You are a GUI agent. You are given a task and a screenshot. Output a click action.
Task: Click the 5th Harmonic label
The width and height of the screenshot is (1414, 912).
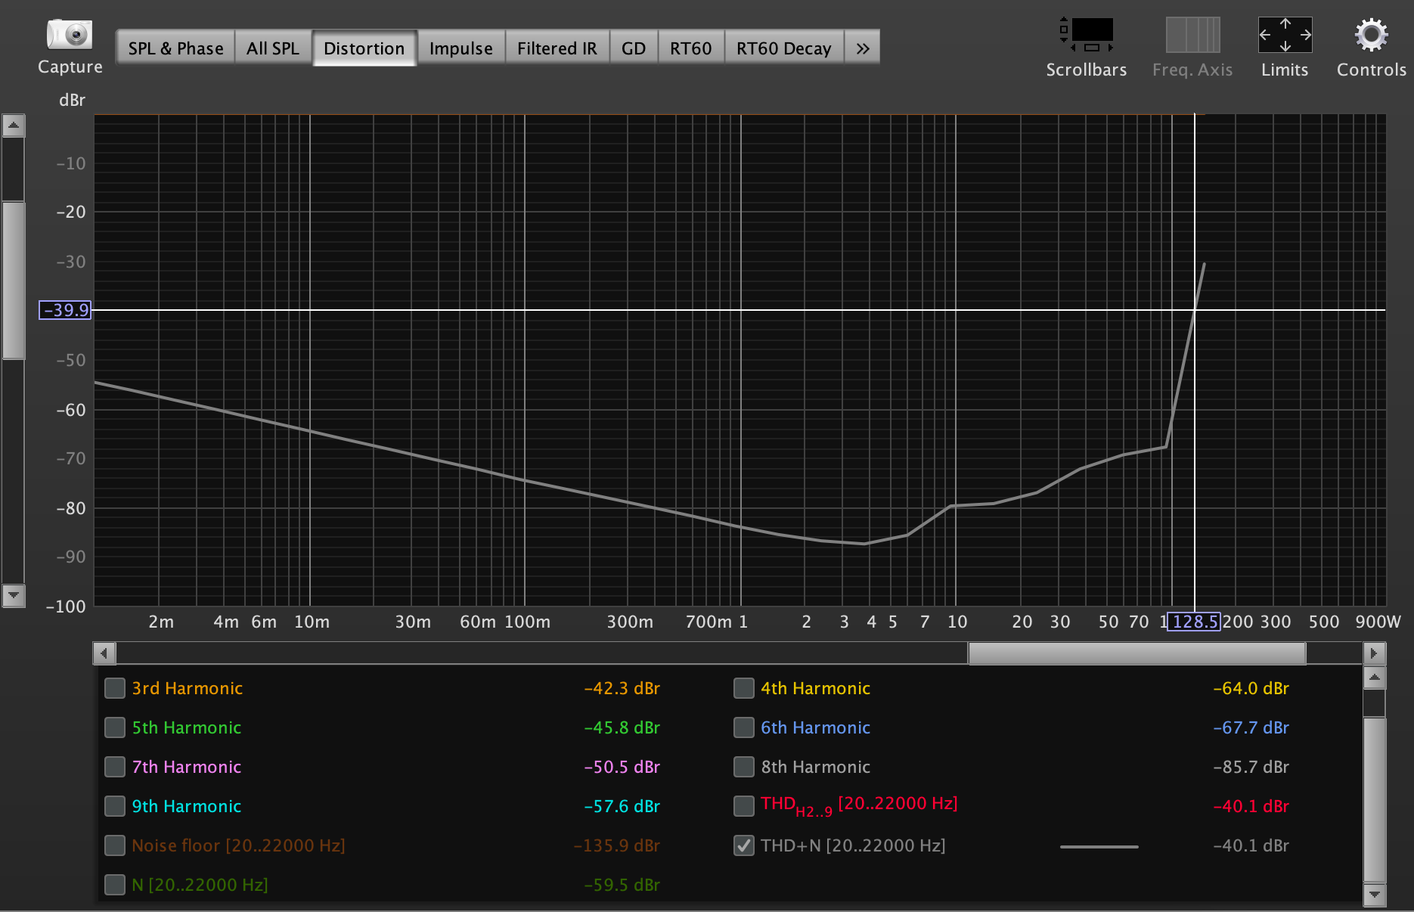[186, 727]
